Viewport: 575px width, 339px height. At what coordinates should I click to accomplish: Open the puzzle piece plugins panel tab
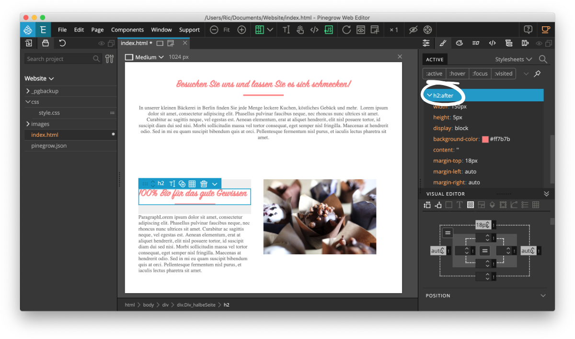point(525,43)
